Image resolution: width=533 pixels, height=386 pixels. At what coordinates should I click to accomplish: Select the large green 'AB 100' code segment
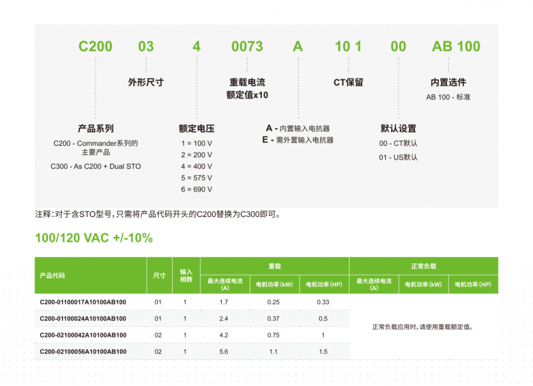tap(456, 47)
